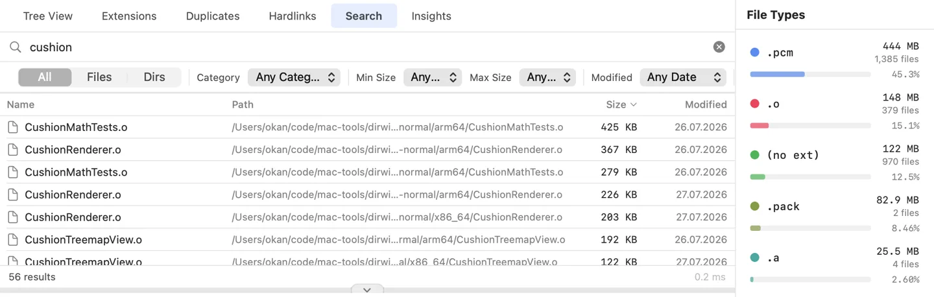This screenshot has height=297, width=934.
Task: Open the Insights tab
Action: coord(431,16)
